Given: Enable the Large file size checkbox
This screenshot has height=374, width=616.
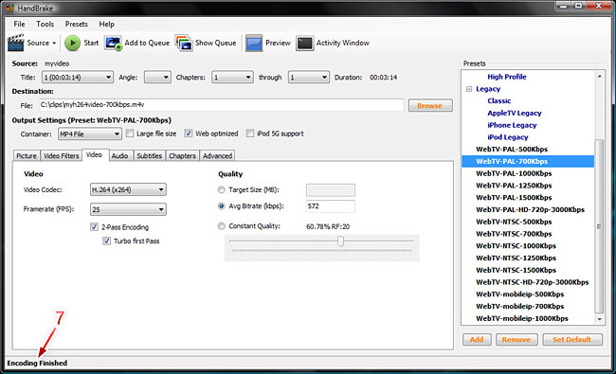Looking at the screenshot, I should 130,134.
